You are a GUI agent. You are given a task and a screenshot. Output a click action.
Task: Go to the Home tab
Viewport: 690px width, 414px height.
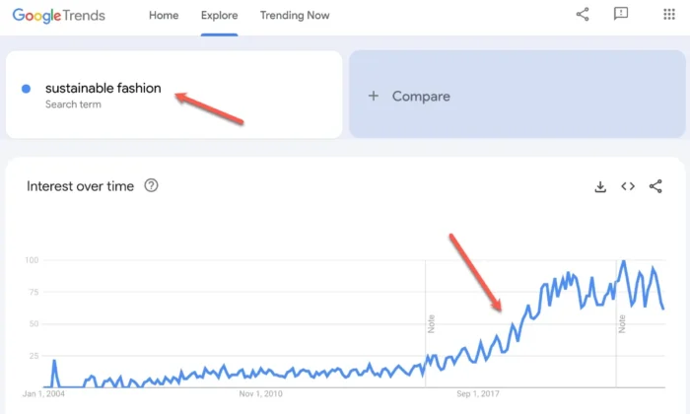pyautogui.click(x=164, y=16)
